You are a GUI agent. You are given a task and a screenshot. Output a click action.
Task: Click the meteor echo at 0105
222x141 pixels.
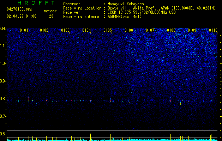coord(111,100)
